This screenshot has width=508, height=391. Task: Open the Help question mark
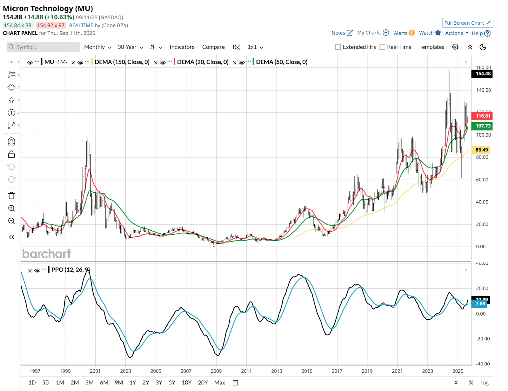click(487, 33)
